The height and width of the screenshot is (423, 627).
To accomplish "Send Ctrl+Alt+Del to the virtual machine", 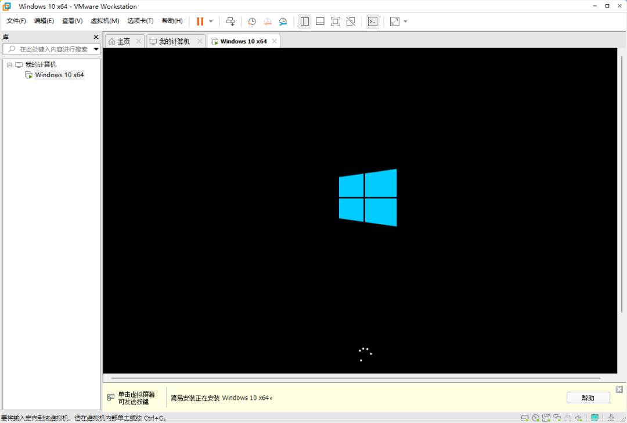I will point(230,21).
